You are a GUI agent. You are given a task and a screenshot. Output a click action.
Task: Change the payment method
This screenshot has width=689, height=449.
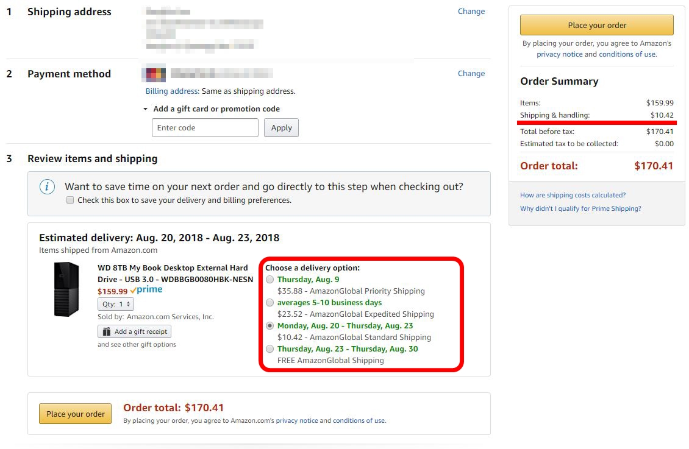(471, 73)
